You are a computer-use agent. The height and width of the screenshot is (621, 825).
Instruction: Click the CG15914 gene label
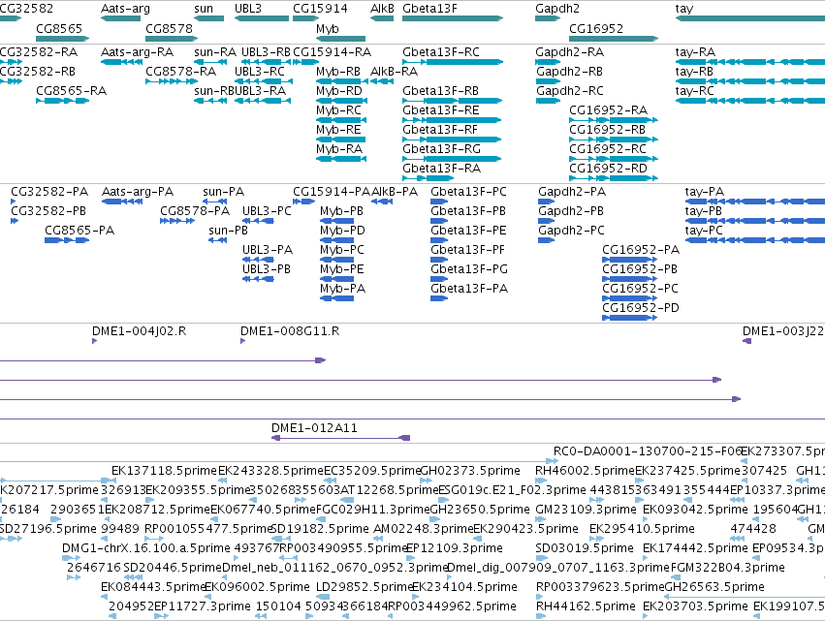tap(320, 9)
